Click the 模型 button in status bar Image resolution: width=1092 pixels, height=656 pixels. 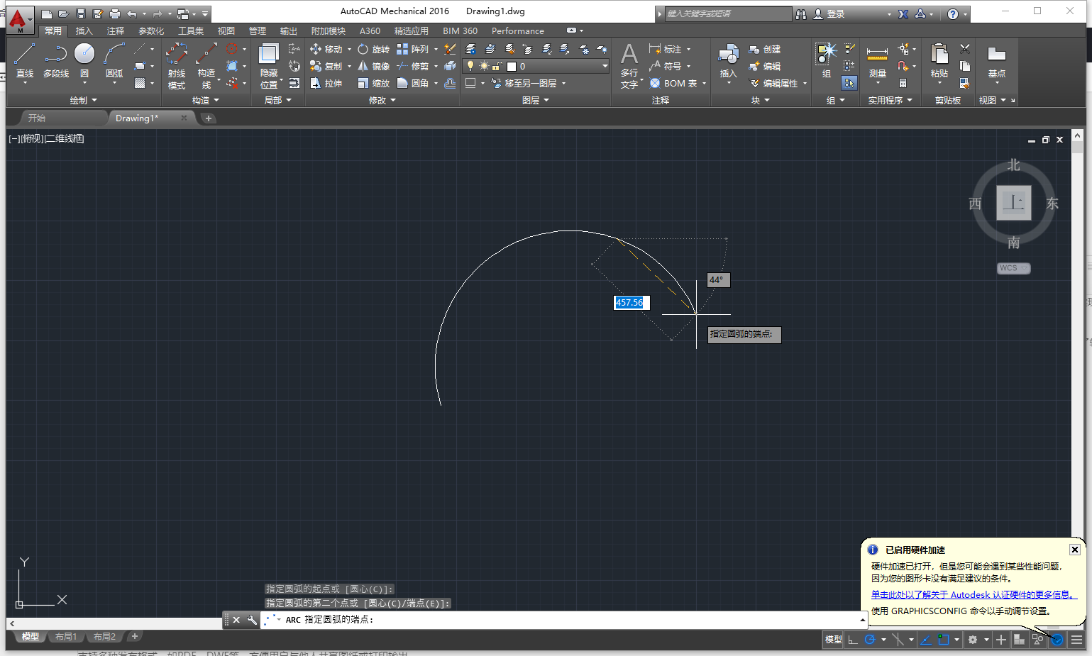[833, 640]
